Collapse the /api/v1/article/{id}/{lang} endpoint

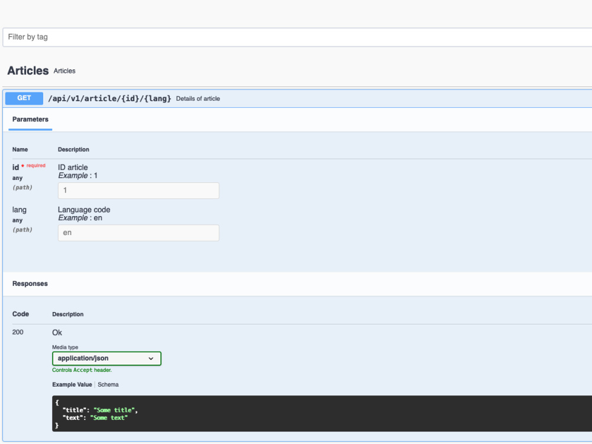click(x=110, y=98)
